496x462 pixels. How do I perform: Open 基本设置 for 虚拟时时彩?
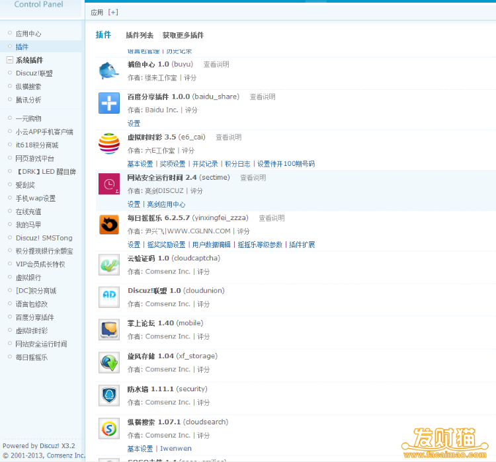(140, 164)
